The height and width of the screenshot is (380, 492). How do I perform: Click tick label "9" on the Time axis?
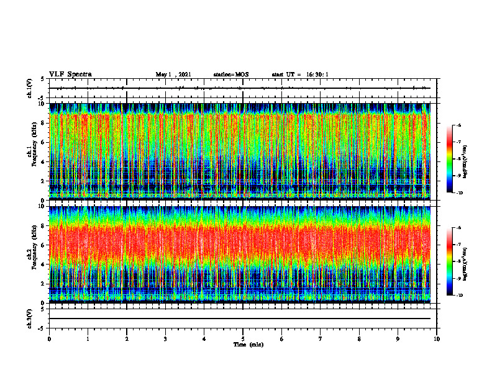[x=398, y=339]
